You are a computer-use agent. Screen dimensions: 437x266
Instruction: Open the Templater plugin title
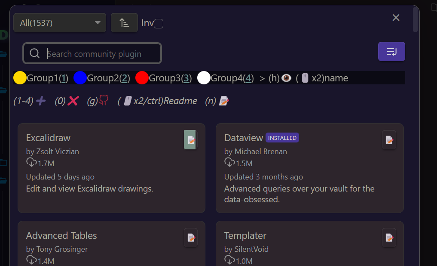[x=245, y=235]
